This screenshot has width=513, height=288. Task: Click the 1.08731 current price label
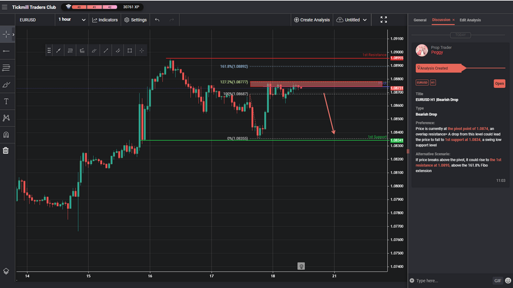point(396,88)
